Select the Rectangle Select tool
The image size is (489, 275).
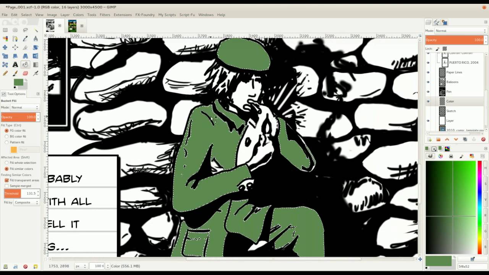point(5,30)
